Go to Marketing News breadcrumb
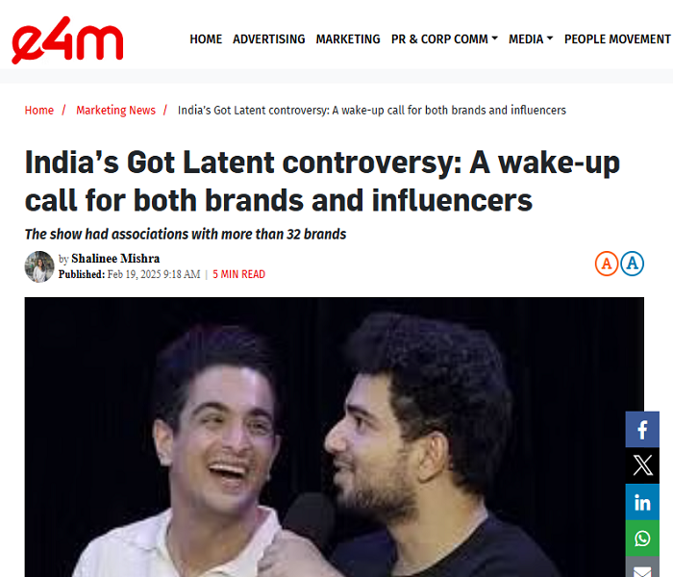 click(116, 111)
